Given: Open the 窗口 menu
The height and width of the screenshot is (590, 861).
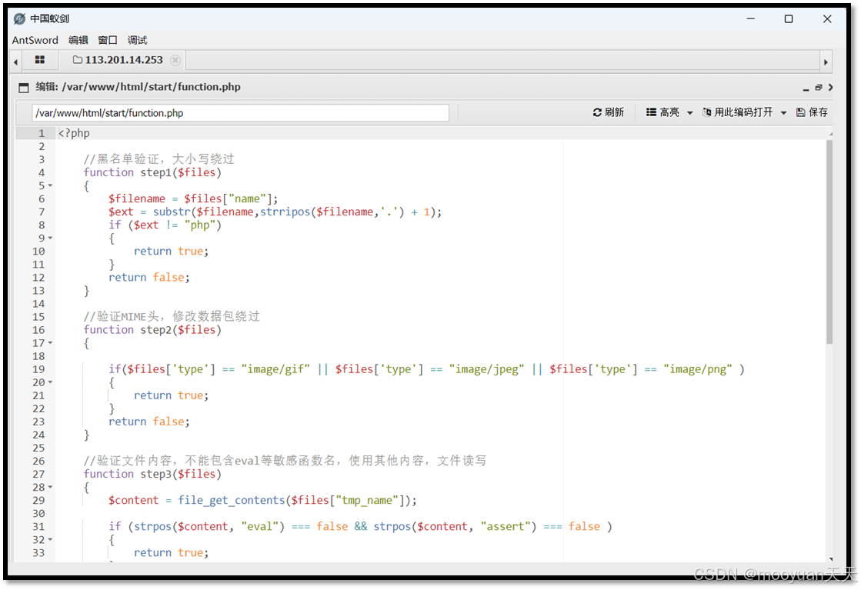Looking at the screenshot, I should point(108,40).
